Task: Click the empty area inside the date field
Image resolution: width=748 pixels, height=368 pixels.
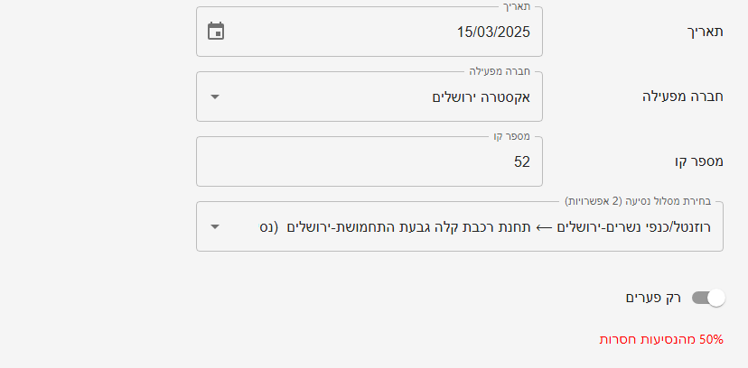Action: tap(343, 32)
